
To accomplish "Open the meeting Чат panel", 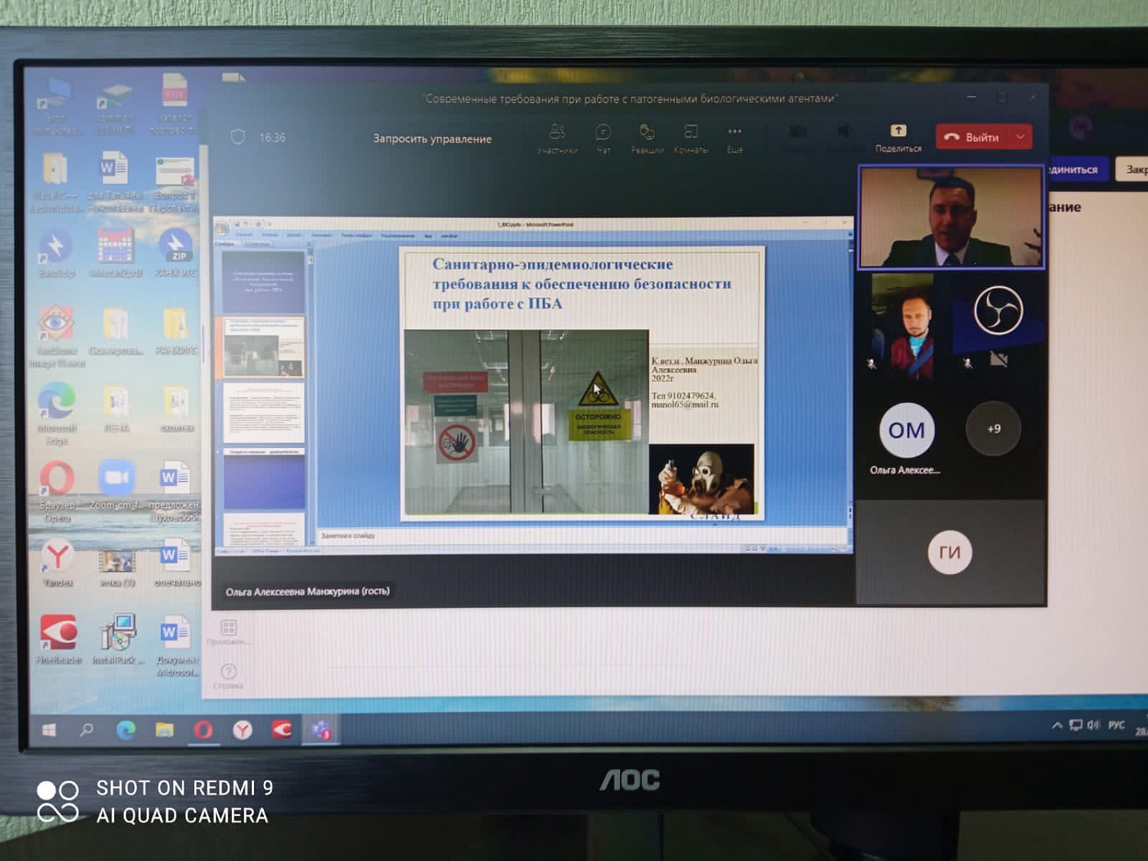I will click(603, 139).
